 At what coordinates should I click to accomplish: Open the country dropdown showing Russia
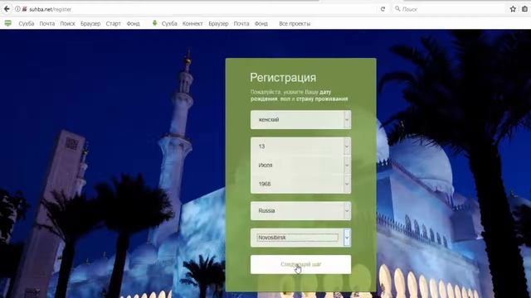click(x=300, y=211)
